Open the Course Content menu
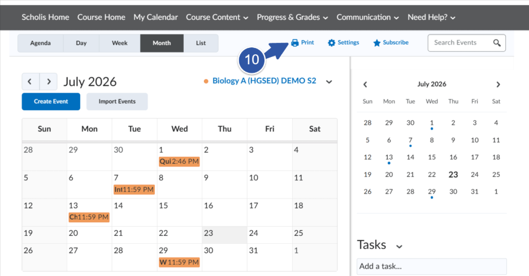The width and height of the screenshot is (529, 276). (217, 17)
